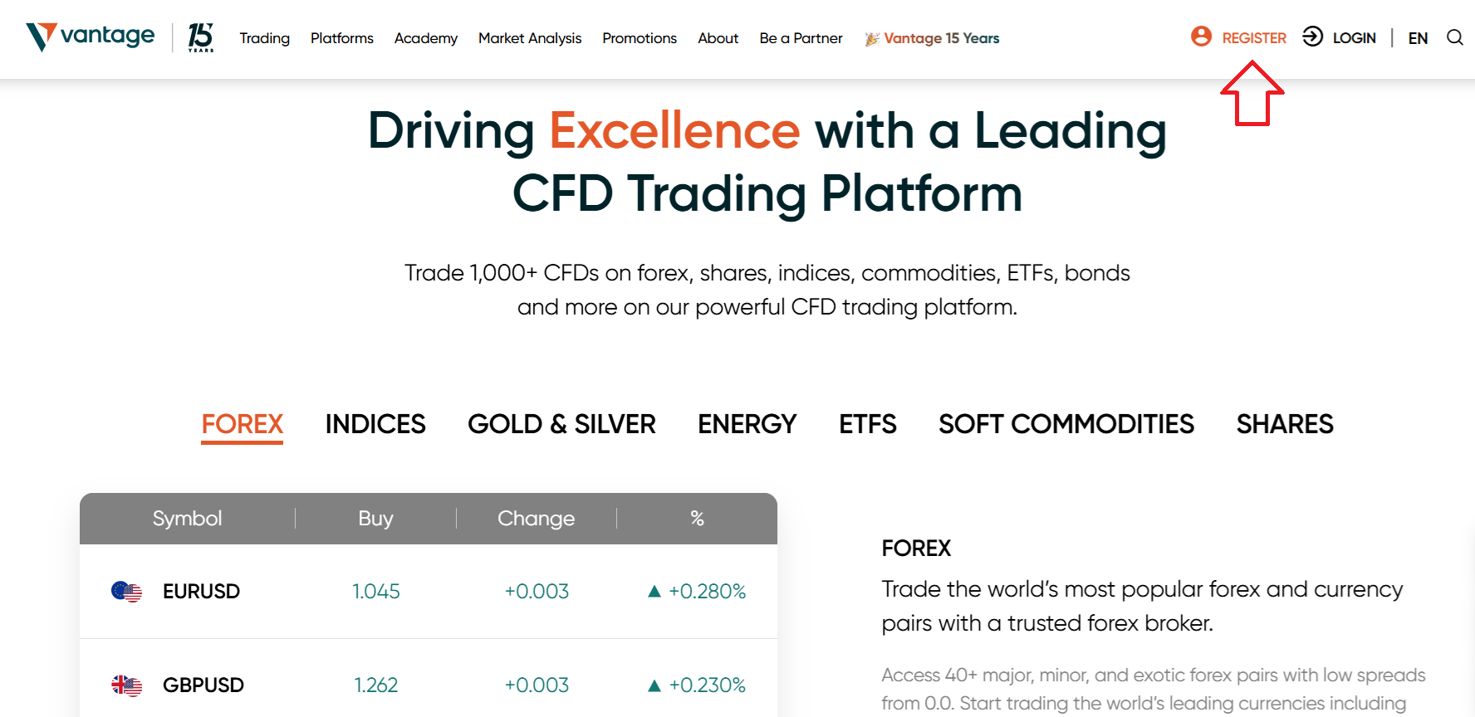Switch to the INDICES tab
The height and width of the screenshot is (717, 1475).
tap(375, 424)
